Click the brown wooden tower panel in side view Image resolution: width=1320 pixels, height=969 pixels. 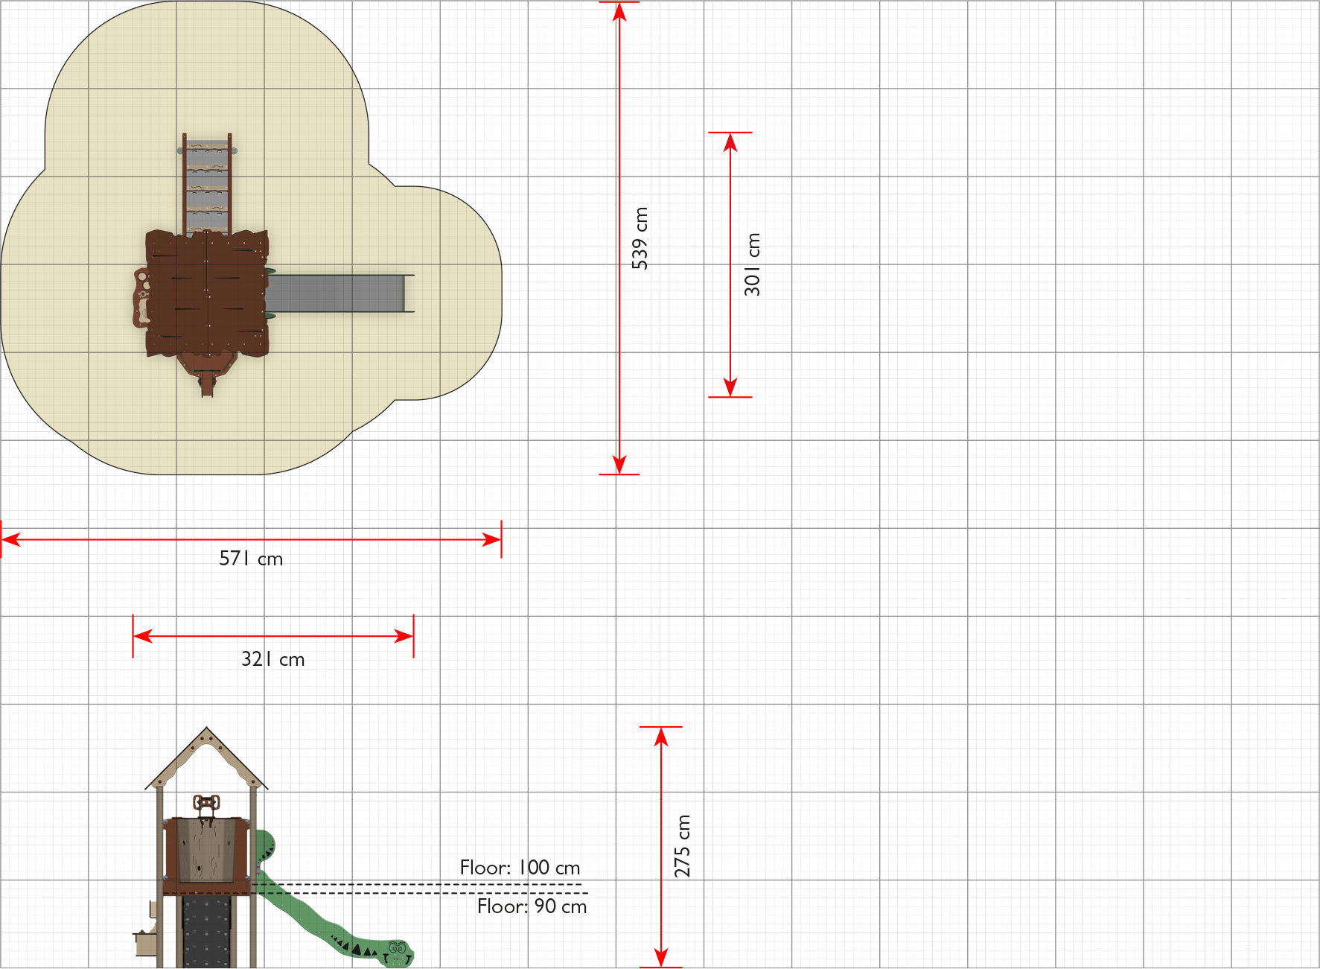tap(206, 849)
